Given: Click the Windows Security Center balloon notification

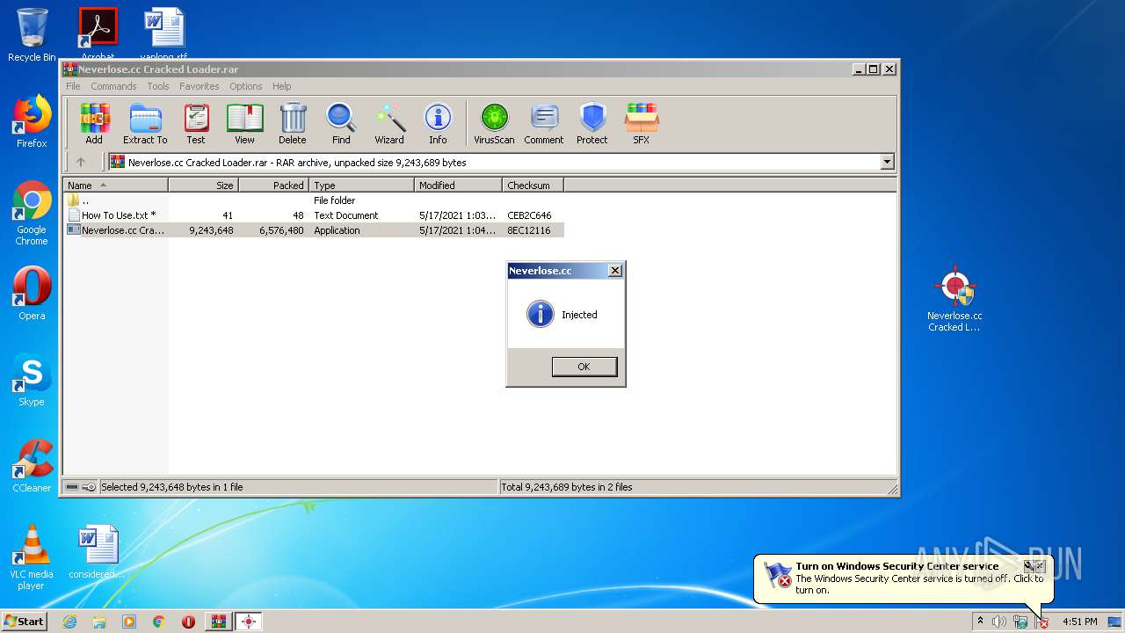Looking at the screenshot, I should pyautogui.click(x=903, y=578).
